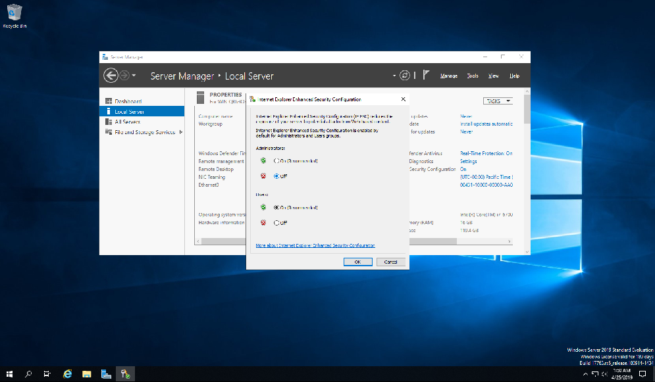Open the notifications flag icon
The width and height of the screenshot is (655, 382).
[x=426, y=75]
